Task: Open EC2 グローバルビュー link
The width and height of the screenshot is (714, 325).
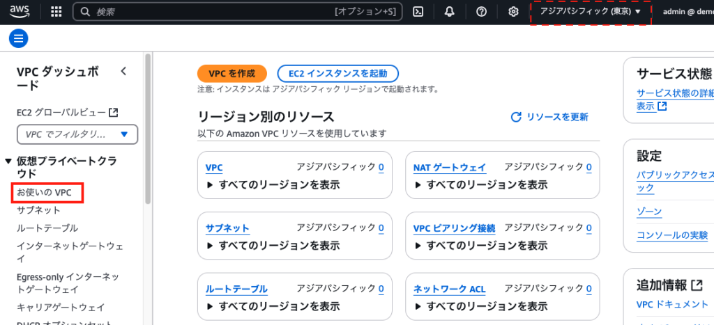Action: pyautogui.click(x=61, y=112)
